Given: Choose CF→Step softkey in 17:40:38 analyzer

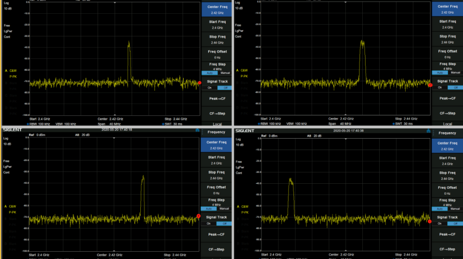Looking at the screenshot, I should coord(447,249).
